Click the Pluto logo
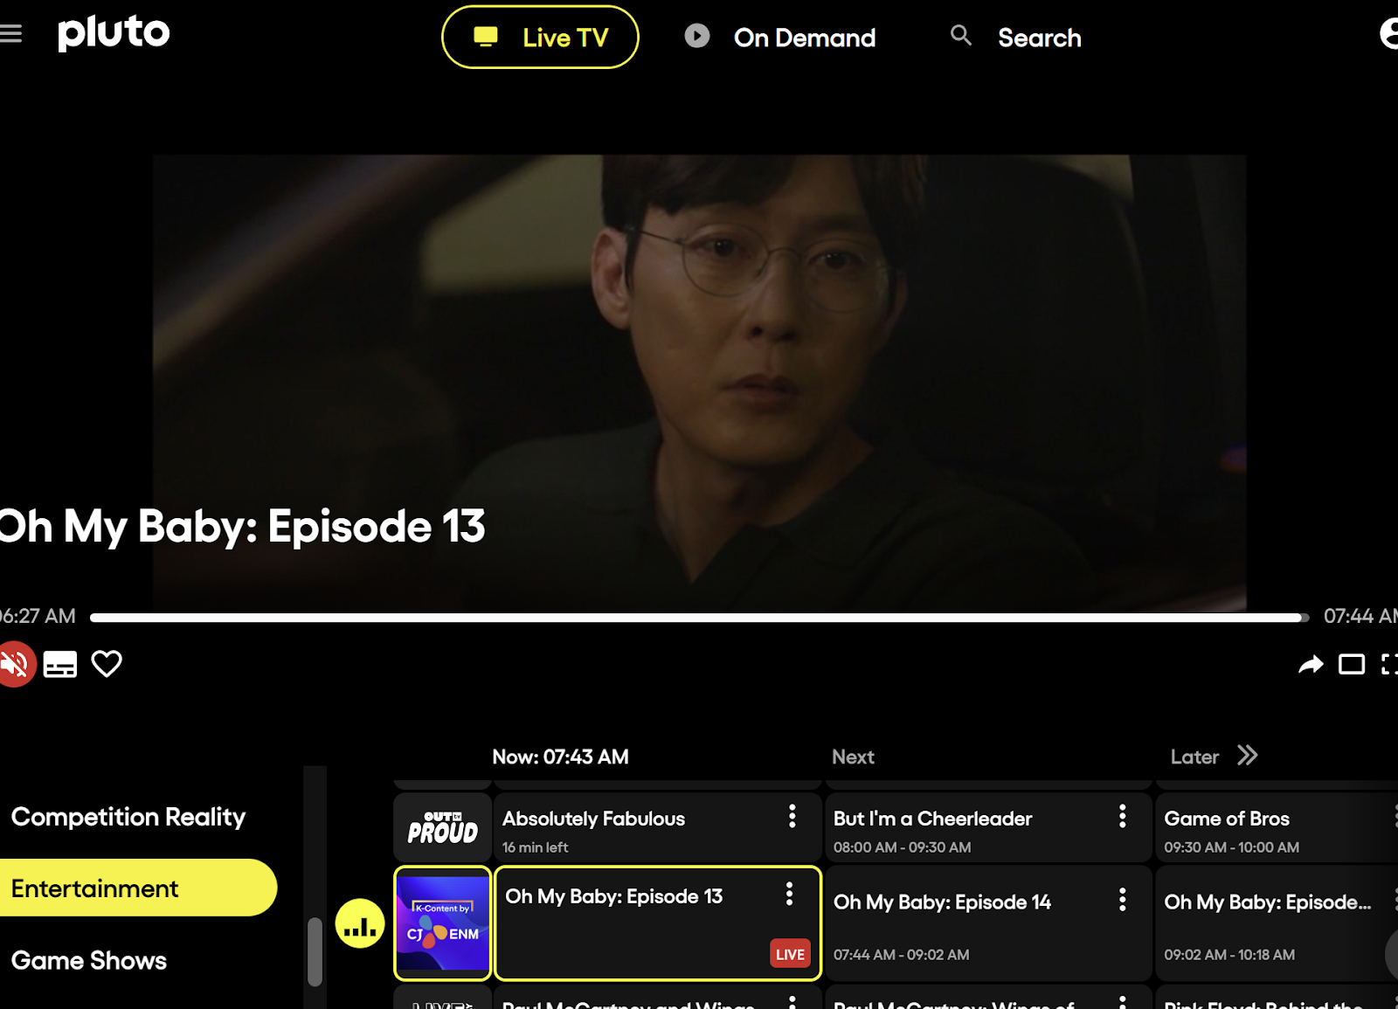Screen dimensions: 1398x1009 coord(114,33)
